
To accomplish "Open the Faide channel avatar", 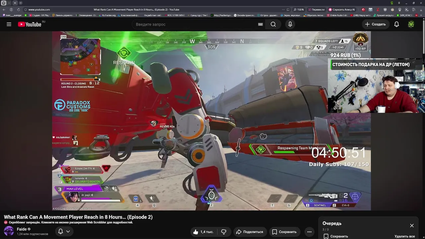I will click(9, 231).
